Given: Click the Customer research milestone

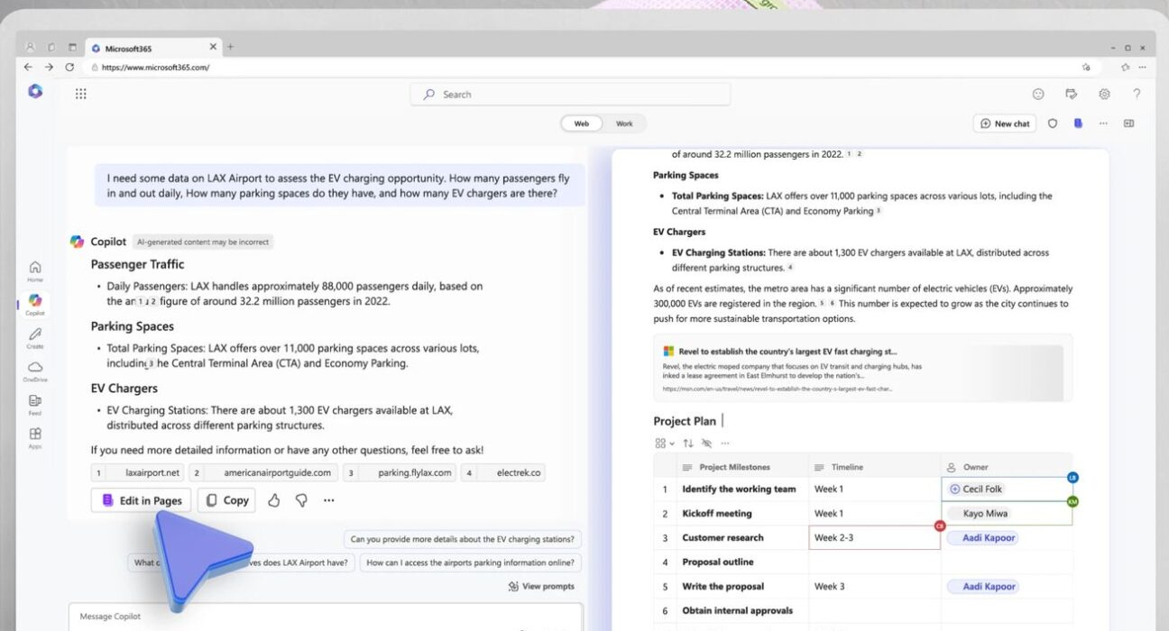Looking at the screenshot, I should (x=723, y=537).
